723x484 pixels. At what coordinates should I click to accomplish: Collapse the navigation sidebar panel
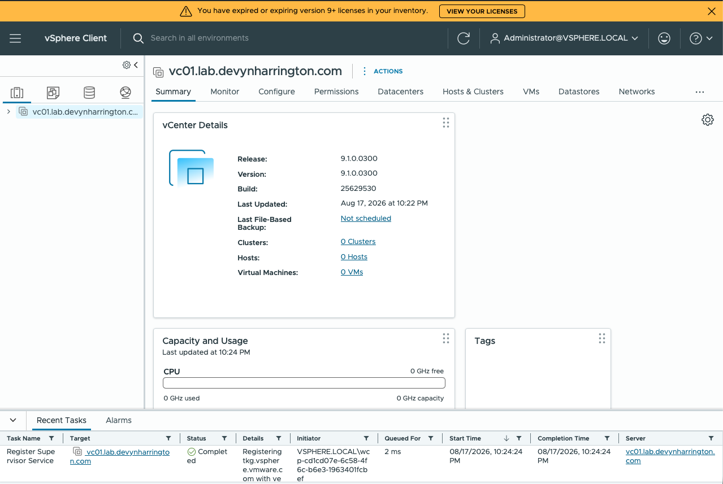[x=136, y=65]
